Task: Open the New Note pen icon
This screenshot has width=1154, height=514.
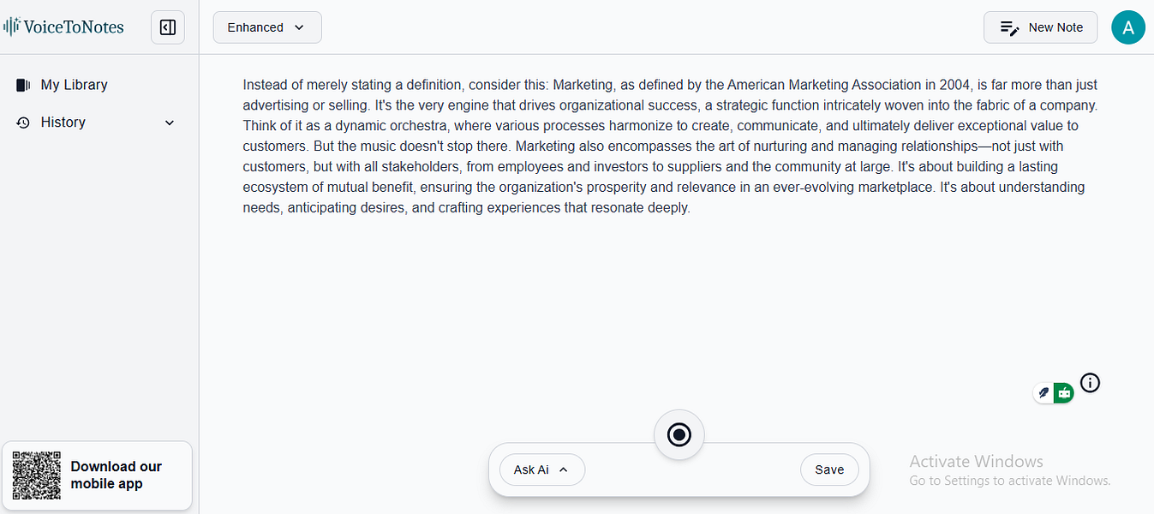Action: tap(1008, 27)
